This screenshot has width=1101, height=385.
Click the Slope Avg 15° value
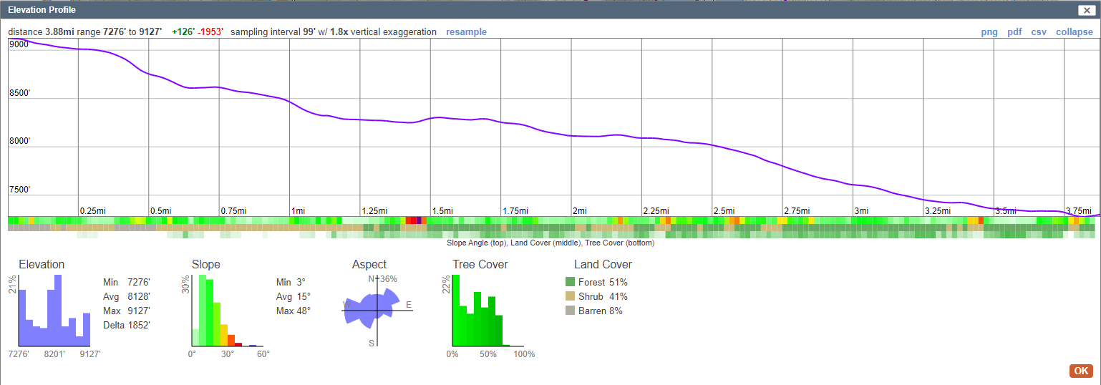tap(302, 296)
